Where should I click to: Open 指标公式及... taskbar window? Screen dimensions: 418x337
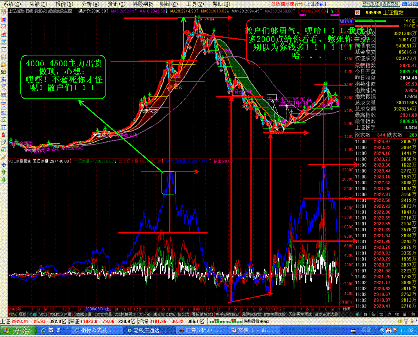click(98, 330)
